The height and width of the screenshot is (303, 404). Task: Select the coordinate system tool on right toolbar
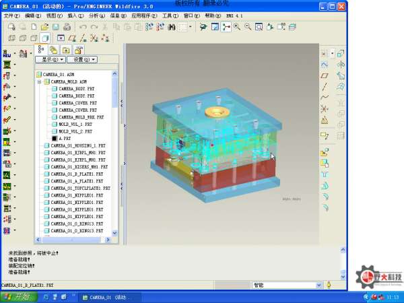pyautogui.click(x=325, y=109)
